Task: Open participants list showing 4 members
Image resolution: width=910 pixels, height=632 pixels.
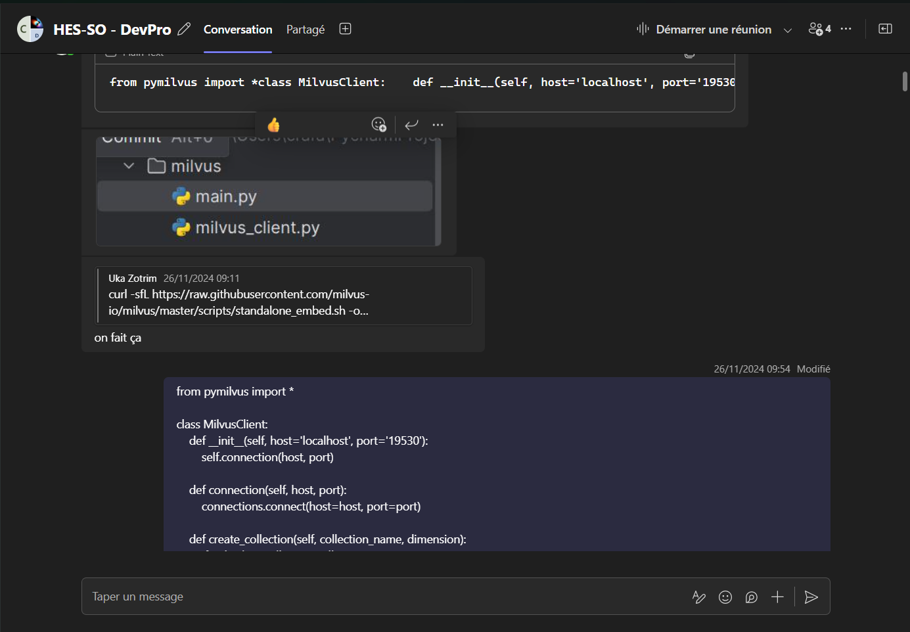Action: pyautogui.click(x=819, y=29)
